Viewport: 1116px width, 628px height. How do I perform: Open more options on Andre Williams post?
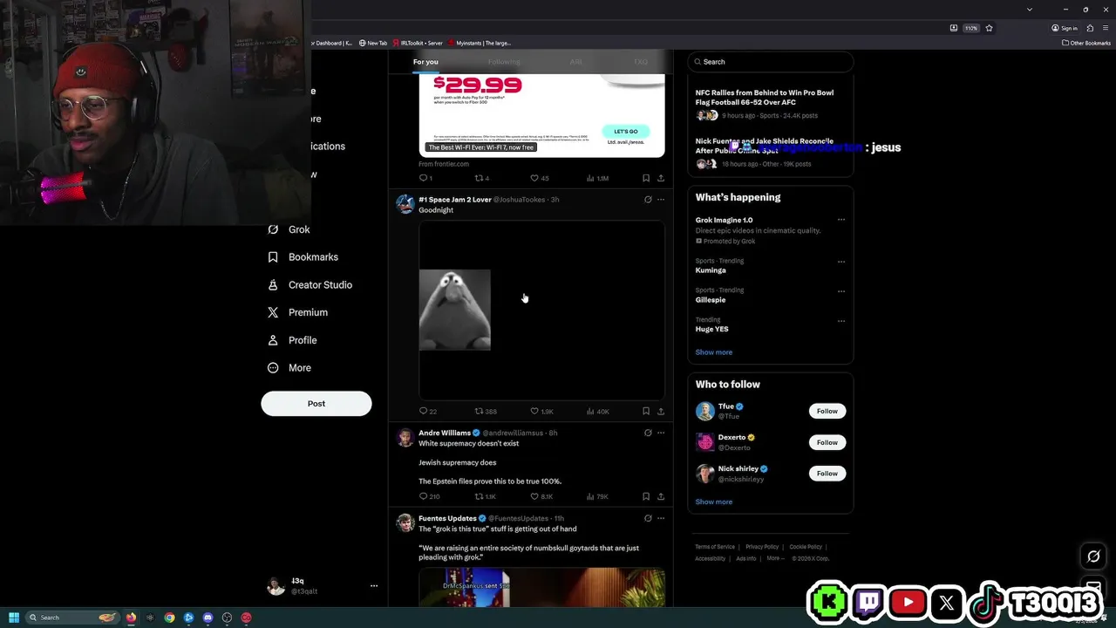[661, 433]
